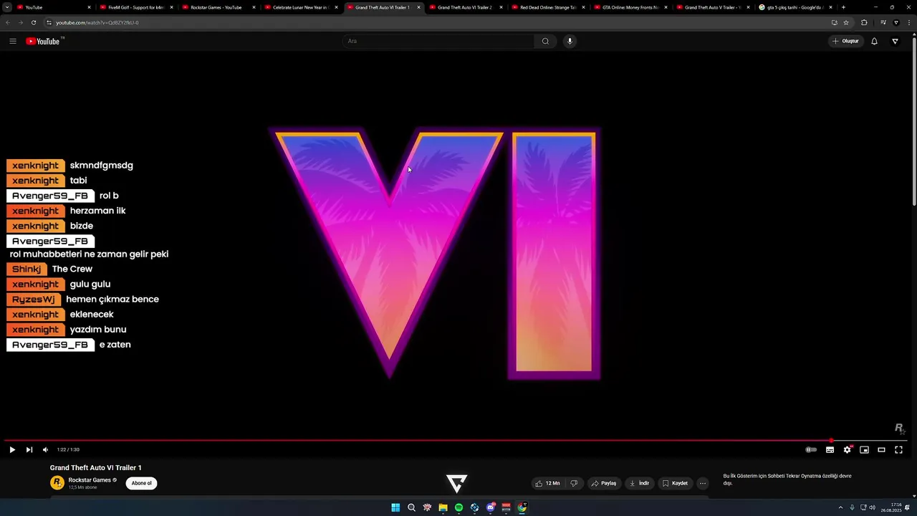Open the Oluştur create menu
917x516 pixels.
845,41
